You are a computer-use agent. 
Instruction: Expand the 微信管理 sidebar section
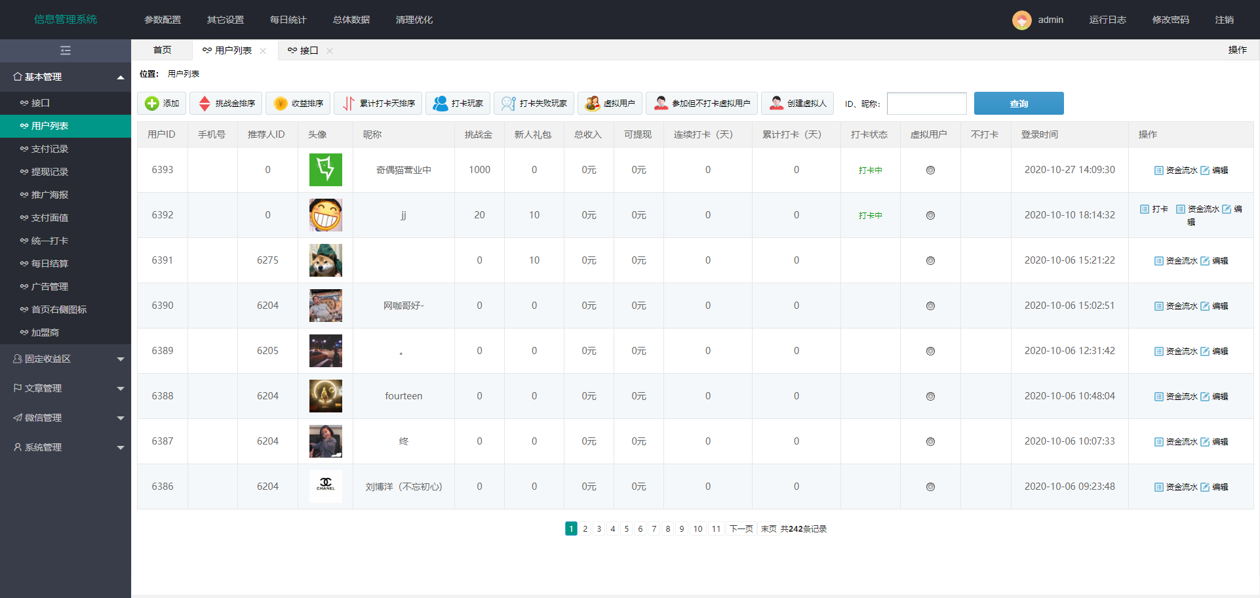(x=66, y=418)
